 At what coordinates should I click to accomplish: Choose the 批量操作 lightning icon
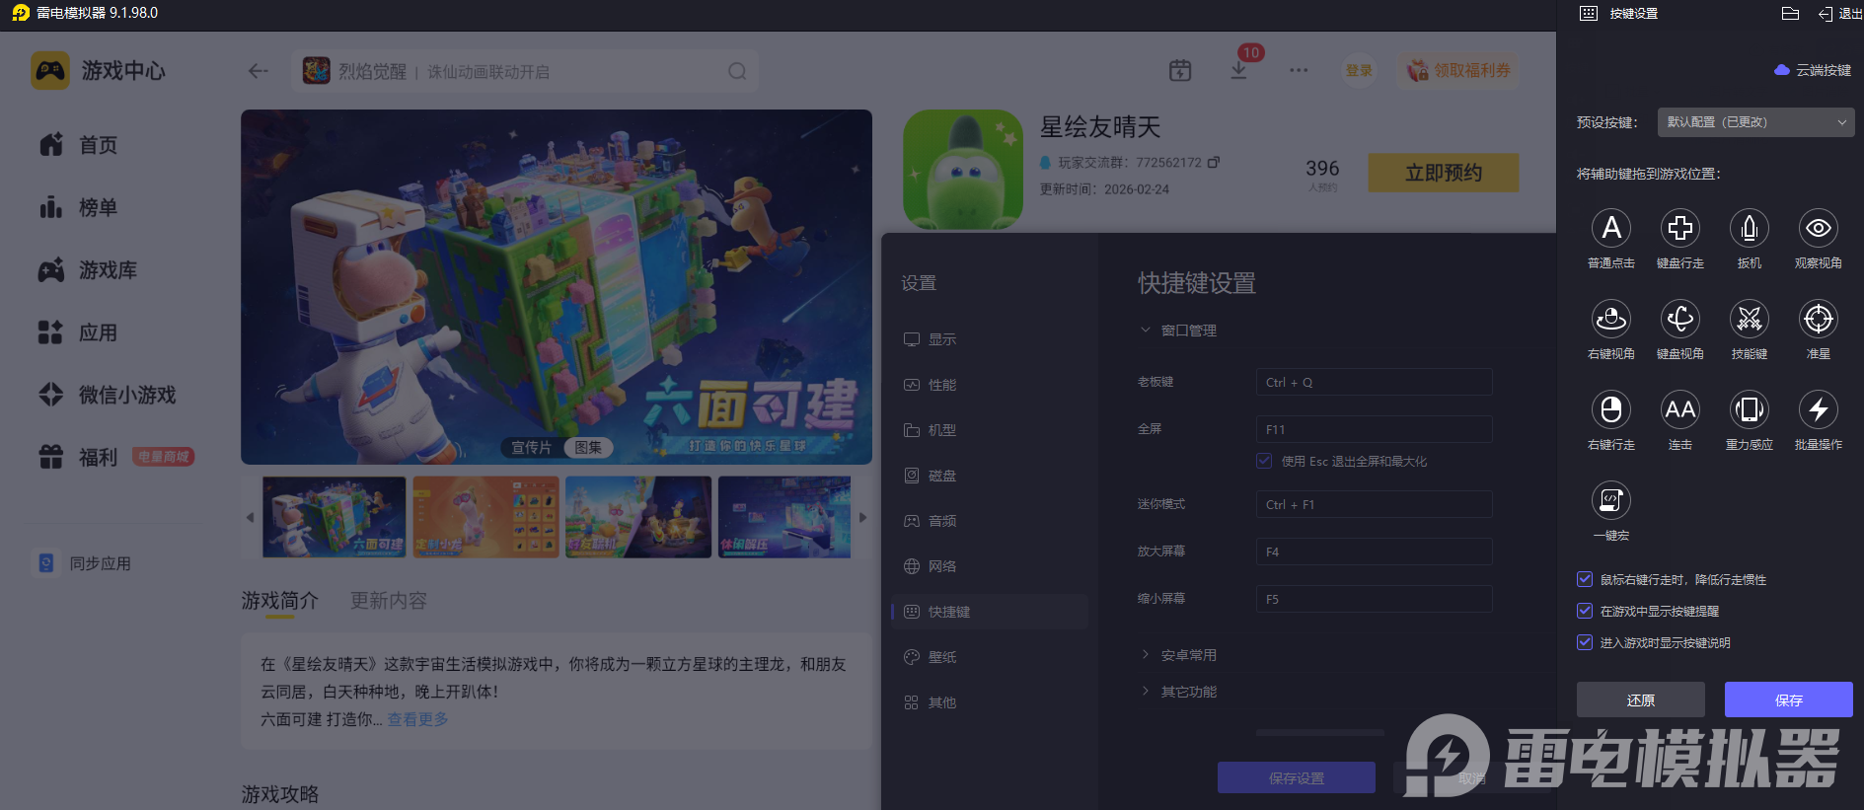pos(1819,409)
